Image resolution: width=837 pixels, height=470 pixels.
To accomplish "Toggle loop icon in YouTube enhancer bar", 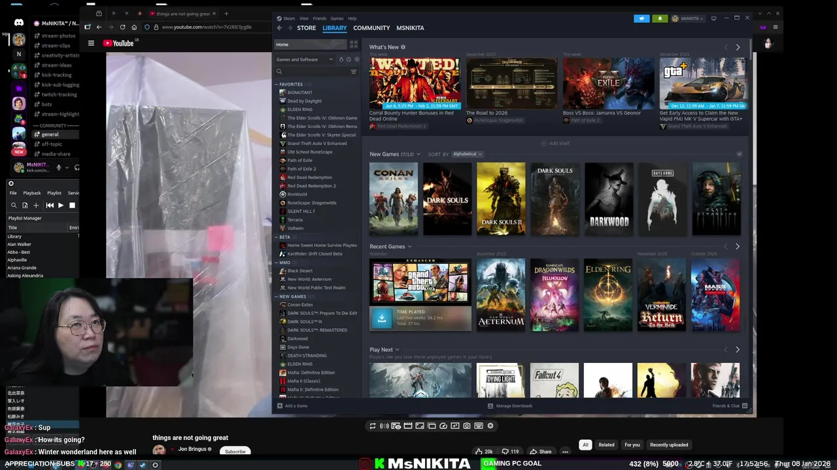I will tap(373, 426).
